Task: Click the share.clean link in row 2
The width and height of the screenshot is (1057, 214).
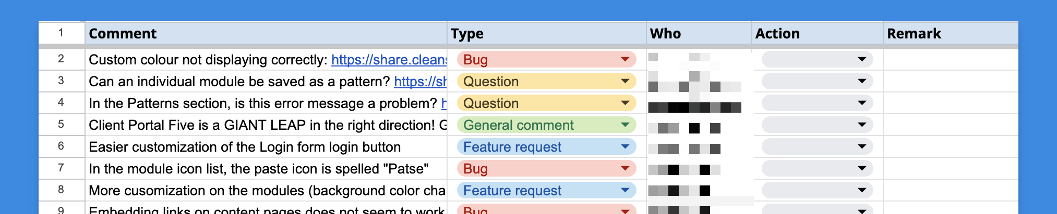Action: (x=388, y=60)
